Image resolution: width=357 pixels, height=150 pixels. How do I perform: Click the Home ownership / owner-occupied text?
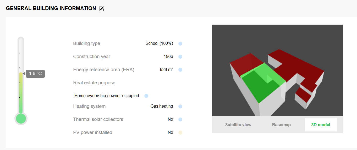pos(107,96)
